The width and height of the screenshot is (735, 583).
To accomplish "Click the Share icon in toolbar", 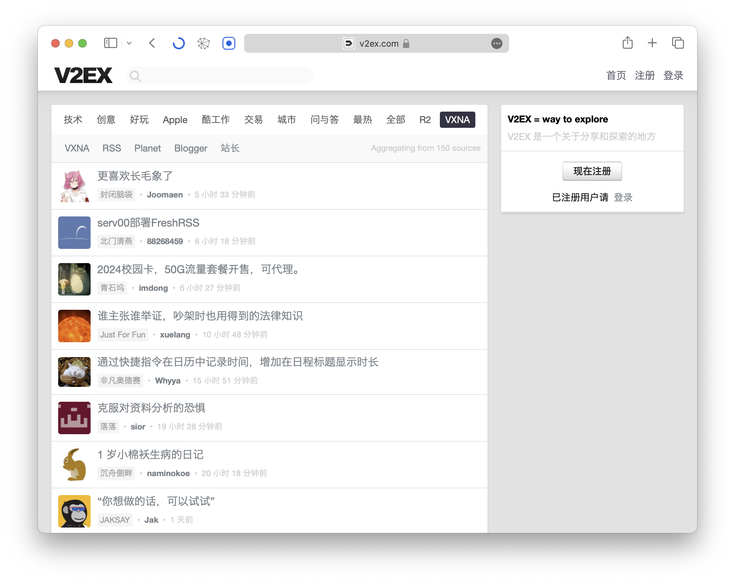I will click(627, 43).
